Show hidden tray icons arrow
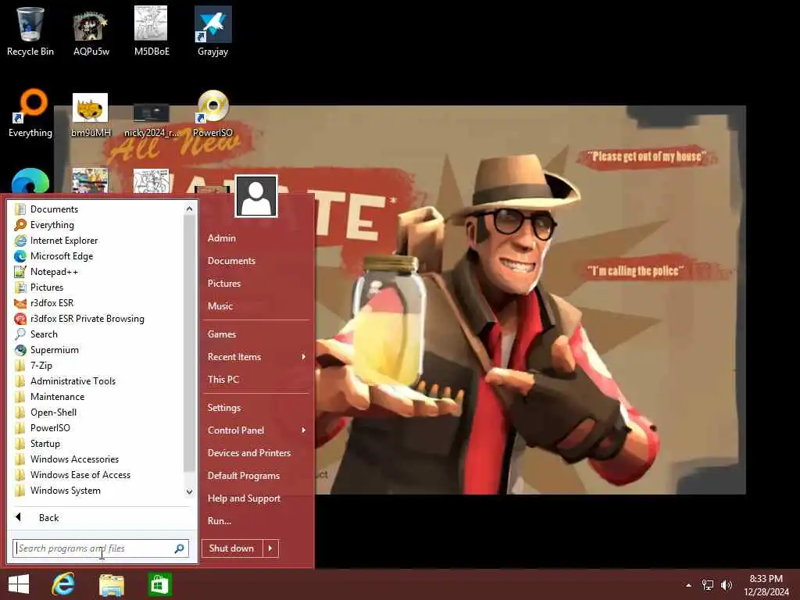Viewport: 800px width, 600px height. pos(689,585)
